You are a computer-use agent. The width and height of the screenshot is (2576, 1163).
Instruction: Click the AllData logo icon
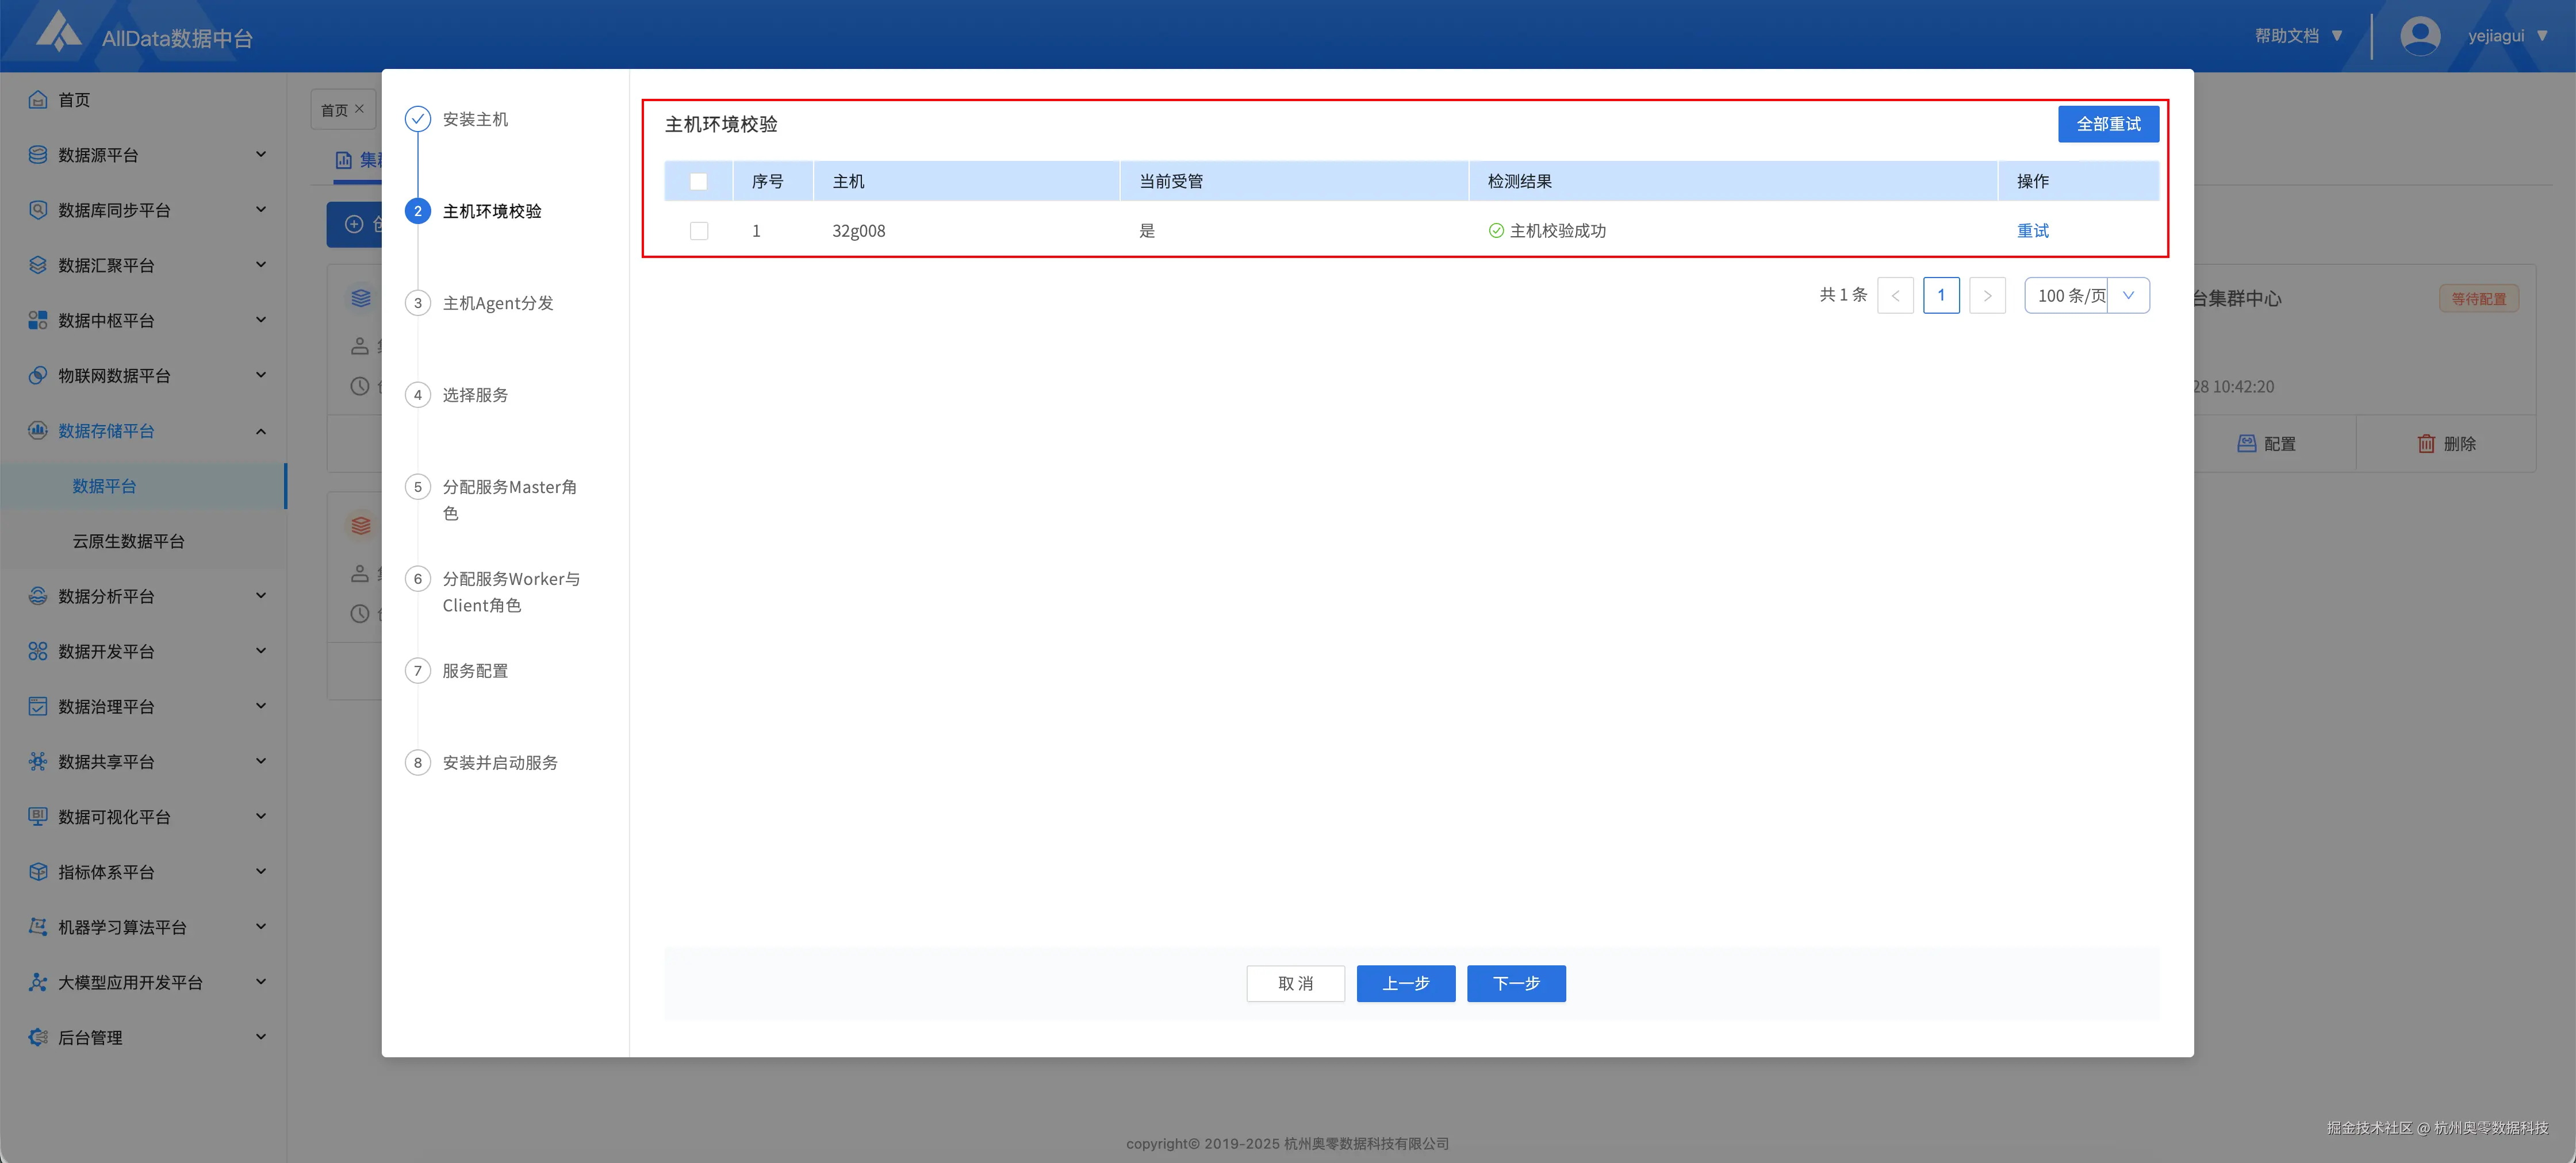pyautogui.click(x=59, y=32)
